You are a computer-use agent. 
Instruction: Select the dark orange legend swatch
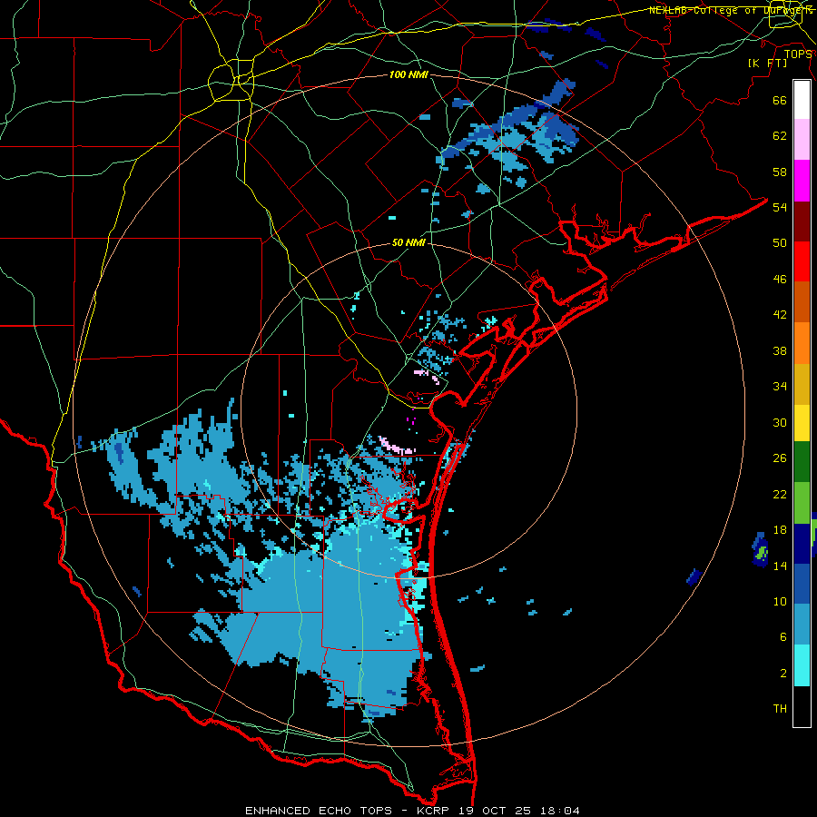pyautogui.click(x=802, y=301)
